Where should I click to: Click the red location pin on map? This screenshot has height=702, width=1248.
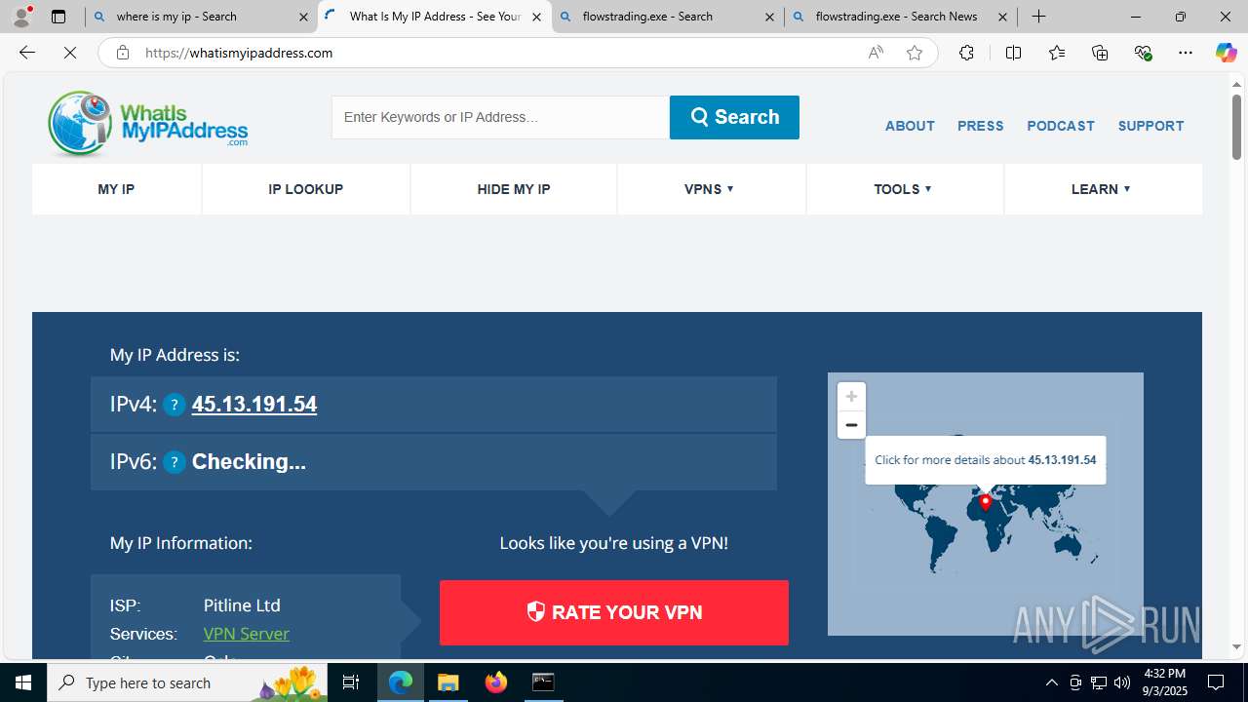pos(986,502)
